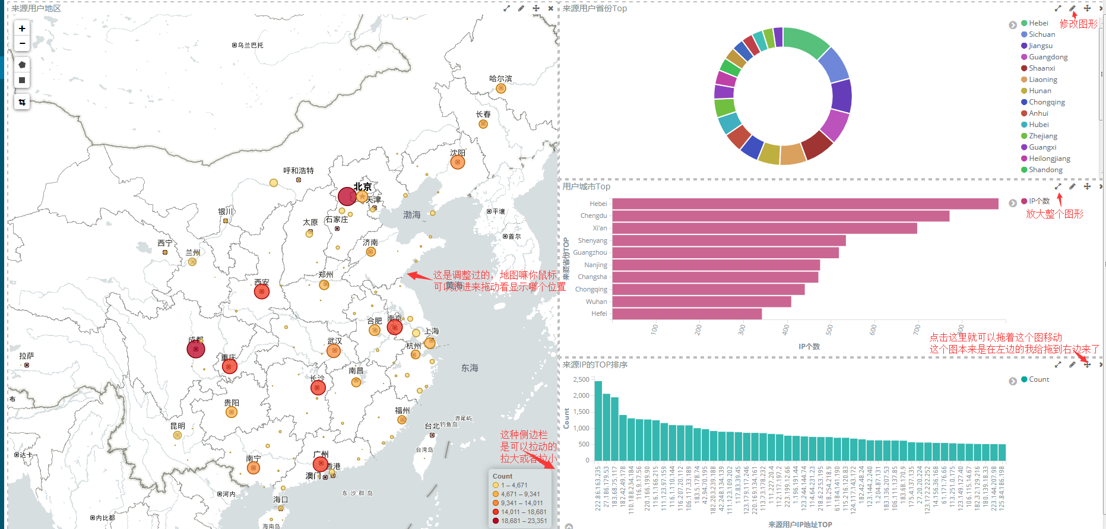
Task: Click Shandong legend entry
Action: (x=1045, y=170)
